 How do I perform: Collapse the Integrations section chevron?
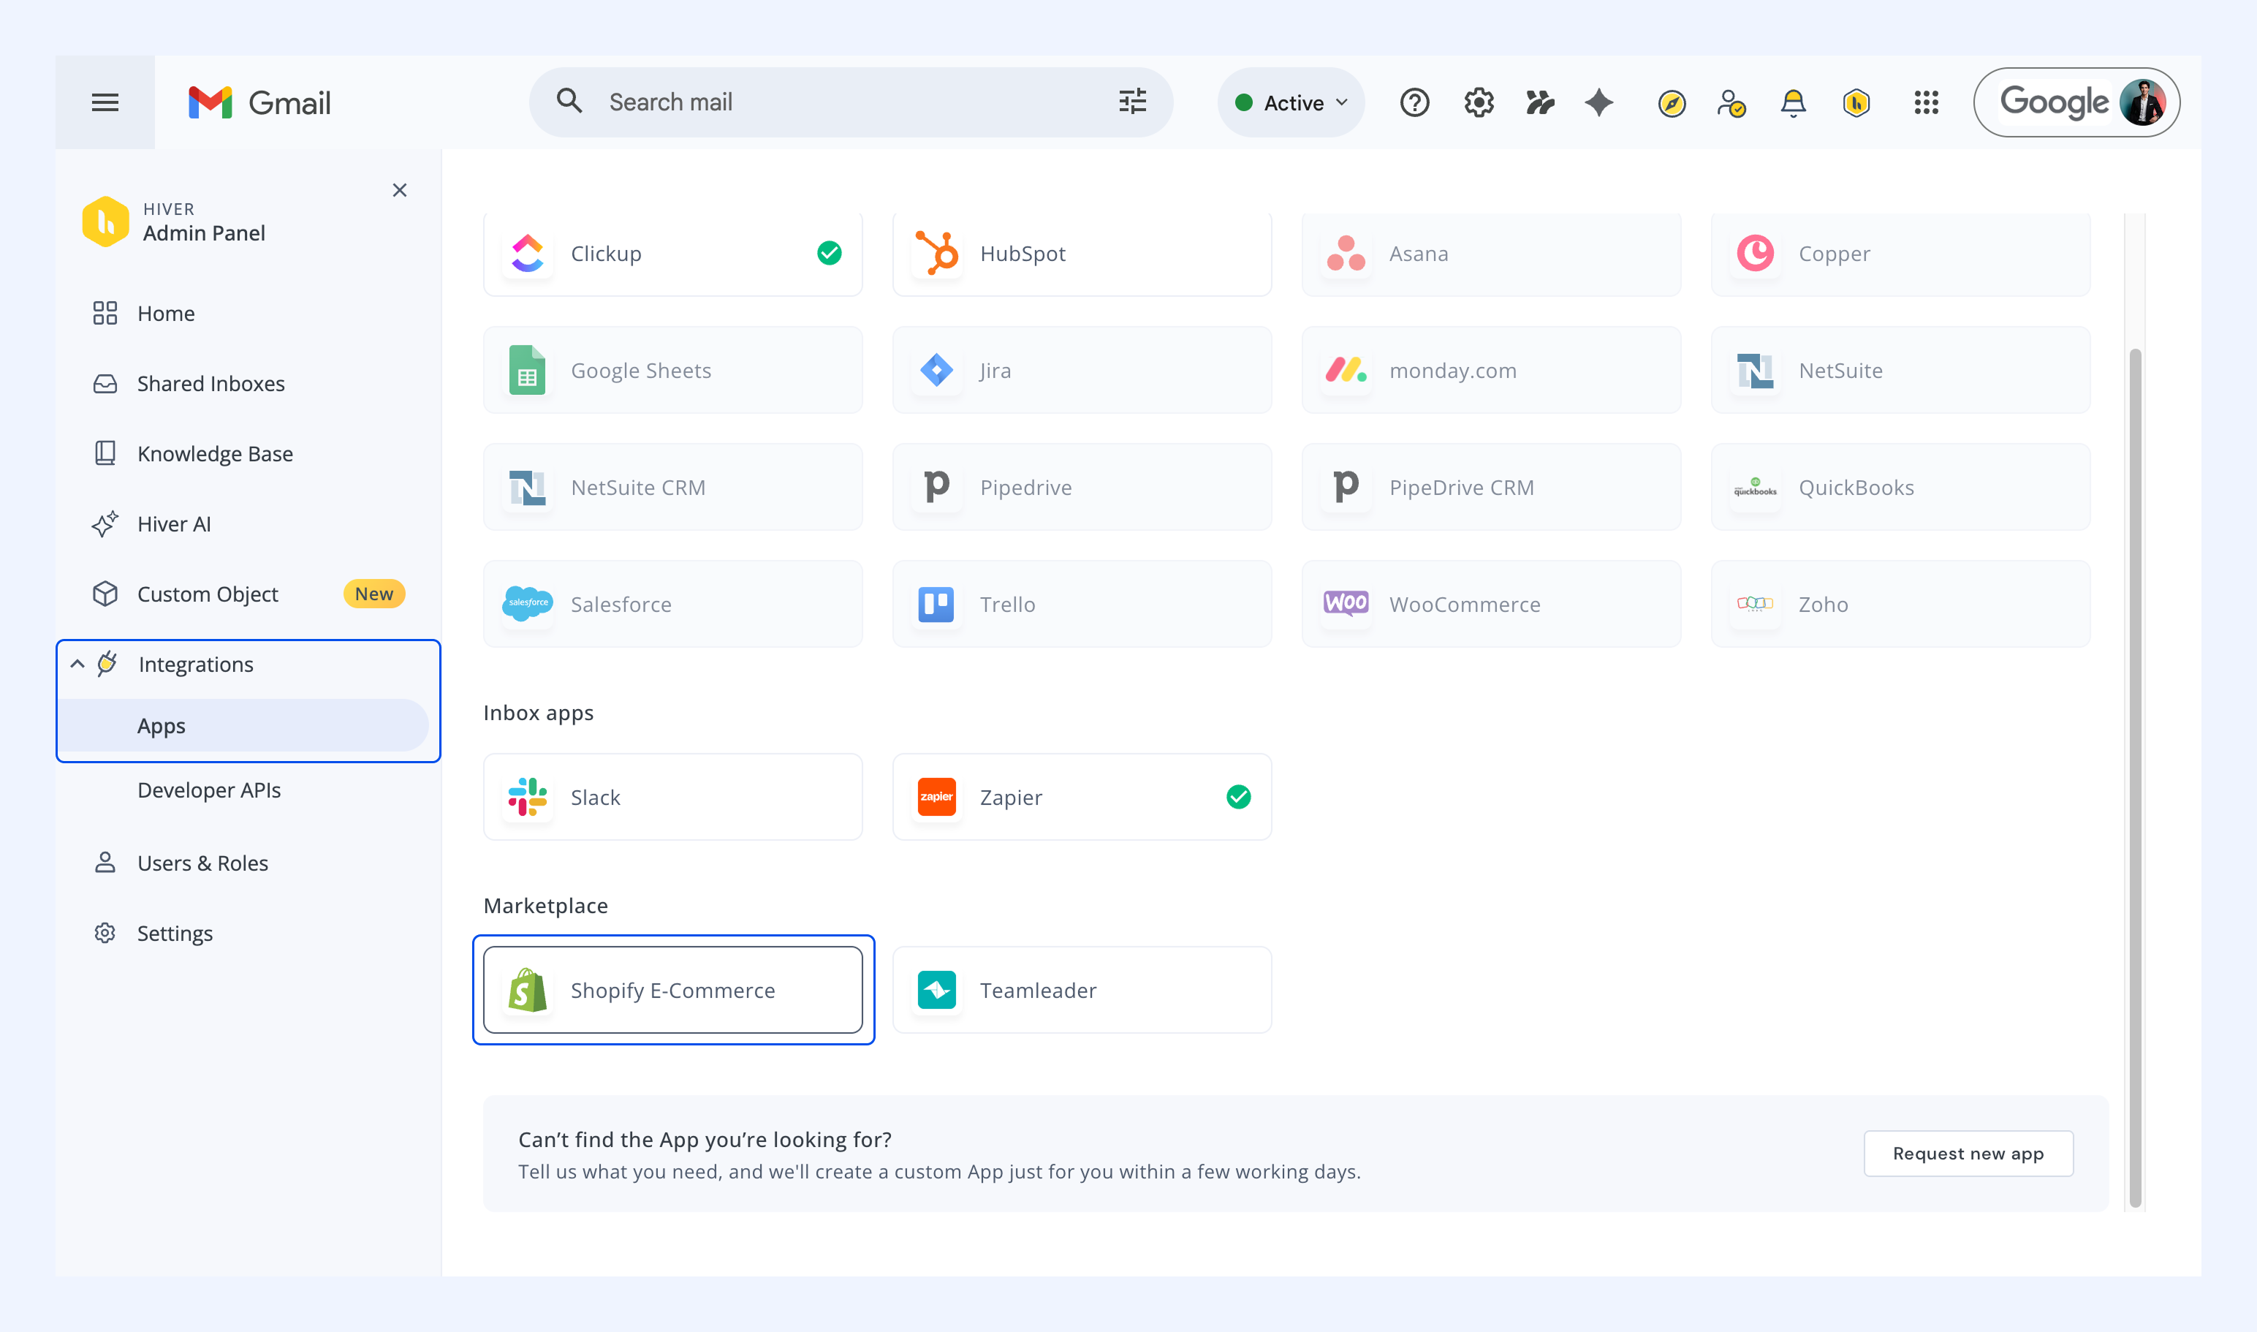[77, 665]
